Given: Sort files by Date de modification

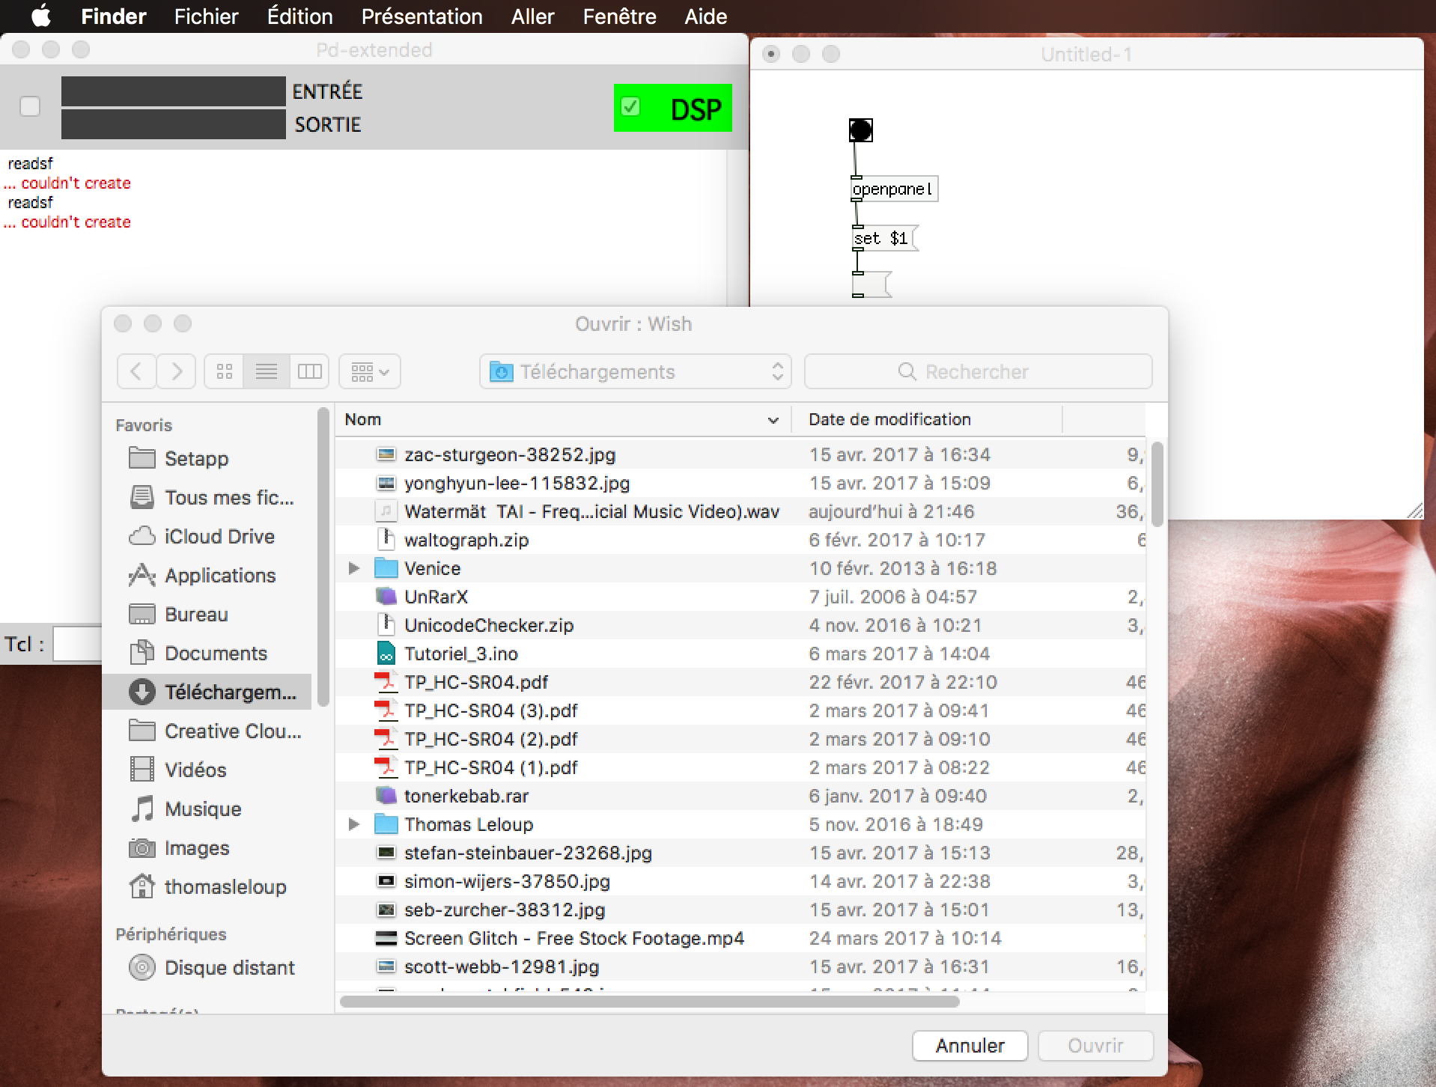Looking at the screenshot, I should (x=889, y=420).
